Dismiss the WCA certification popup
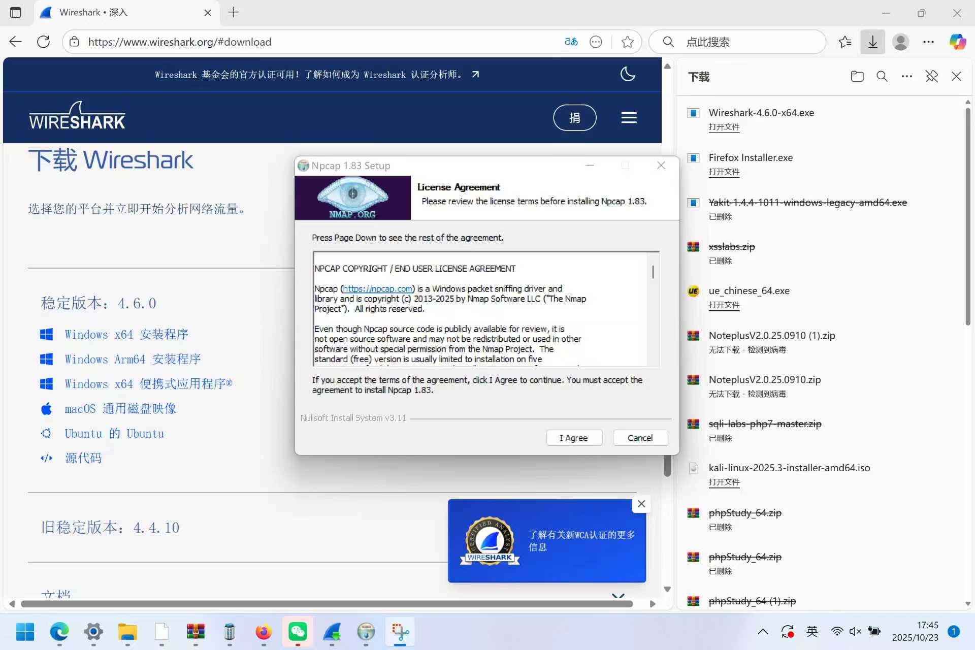 tap(641, 504)
